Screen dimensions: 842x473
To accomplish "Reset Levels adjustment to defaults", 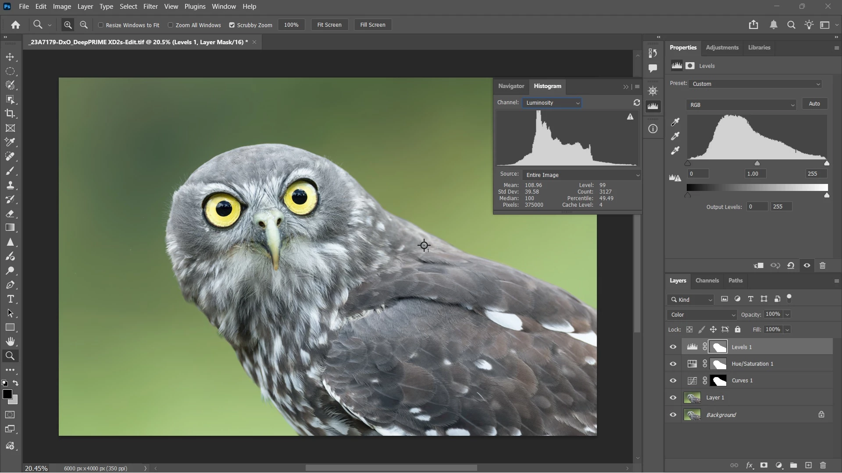I will pos(791,265).
